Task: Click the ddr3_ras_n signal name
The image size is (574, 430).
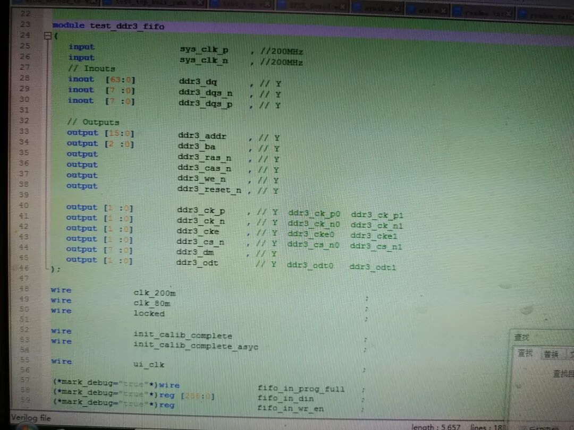Action: (204, 157)
